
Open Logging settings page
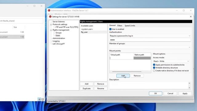click(56, 41)
